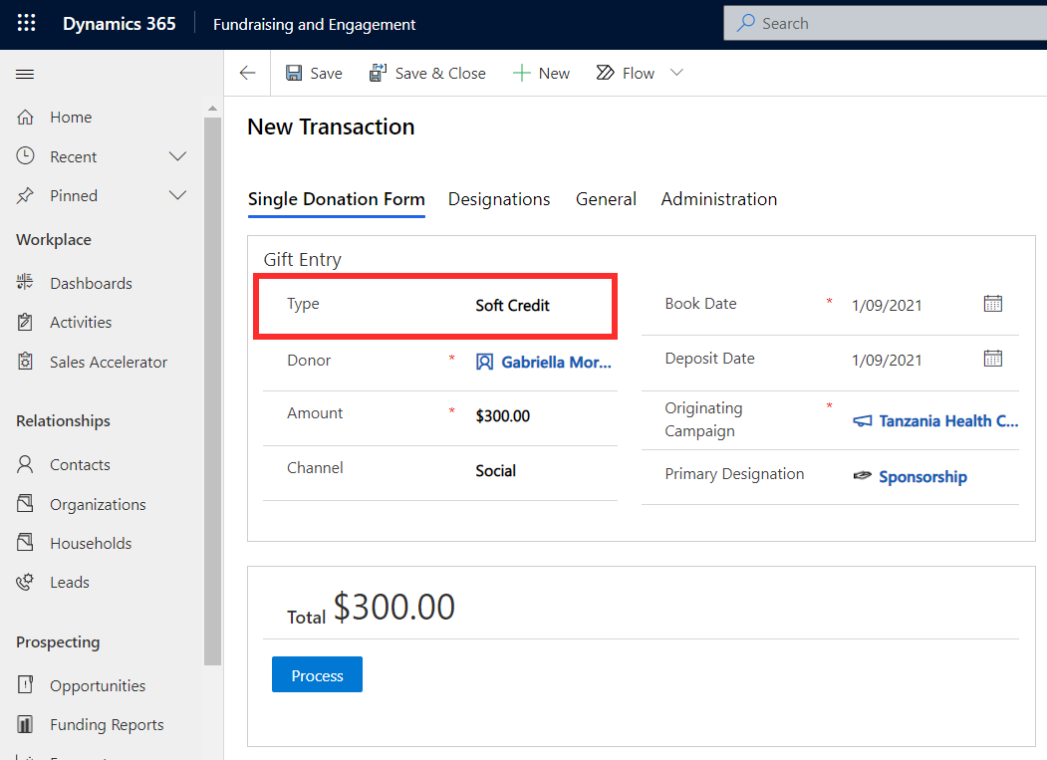Click the New button label

click(554, 74)
